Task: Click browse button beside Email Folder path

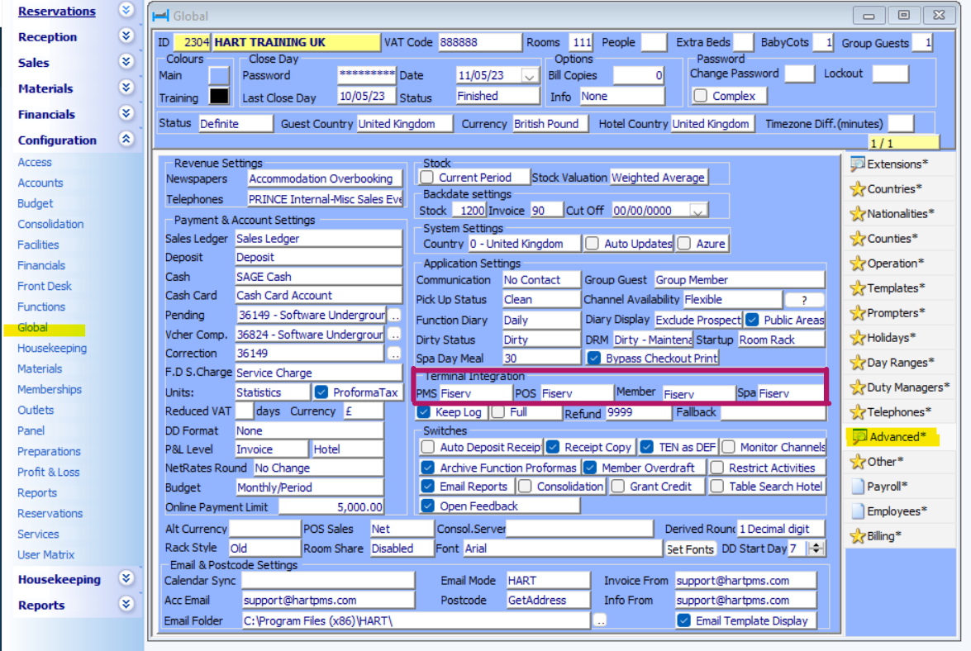Action: [x=600, y=620]
